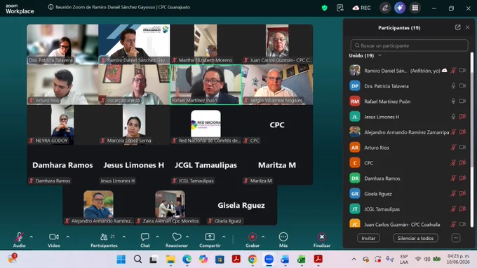The image size is (477, 268).
Task: Open the apps grid icon in title bar
Action: pyautogui.click(x=415, y=8)
